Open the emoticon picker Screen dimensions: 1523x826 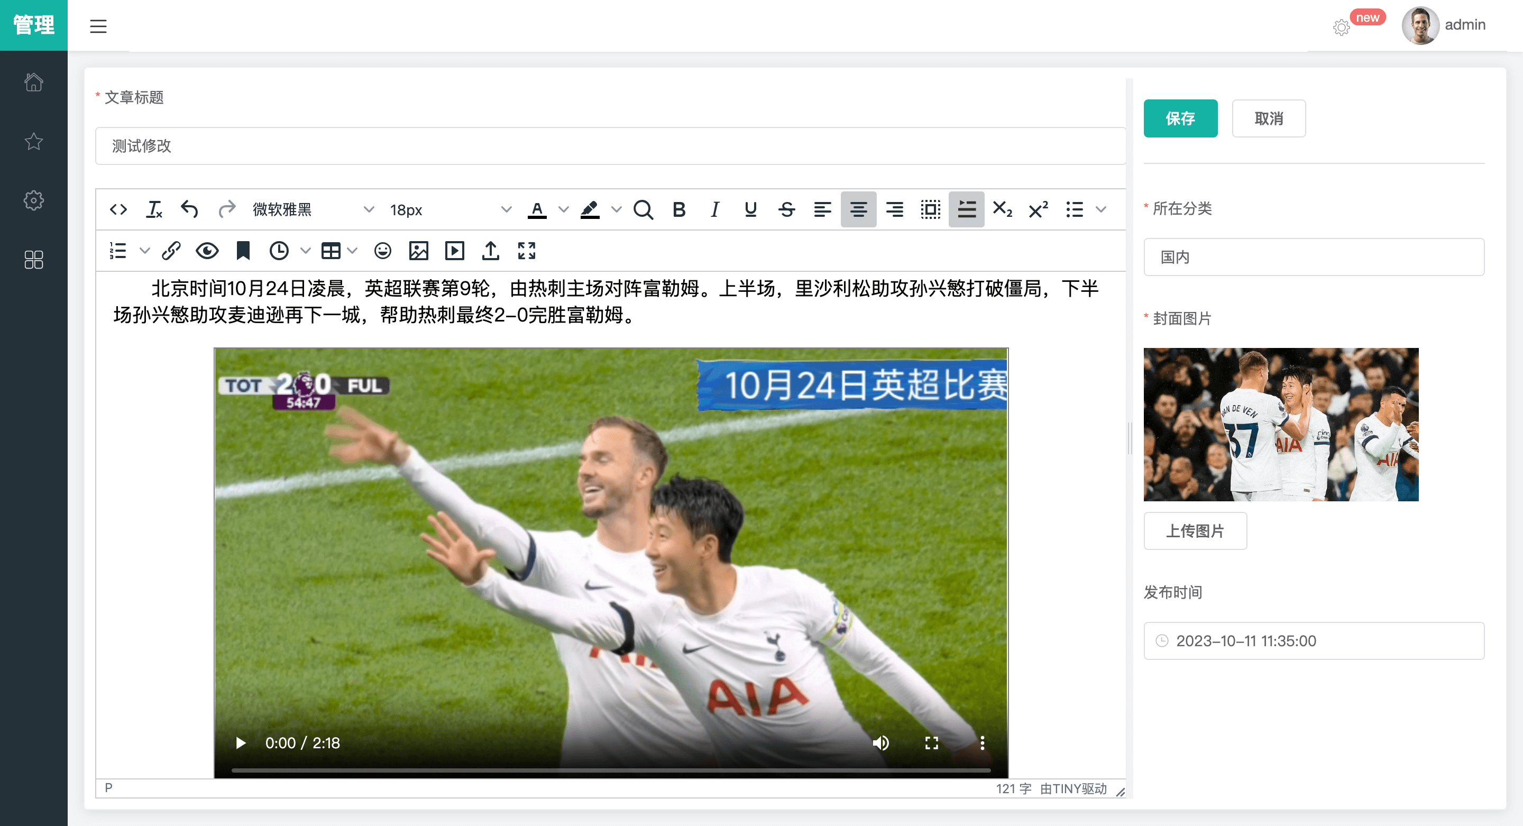[x=382, y=251]
